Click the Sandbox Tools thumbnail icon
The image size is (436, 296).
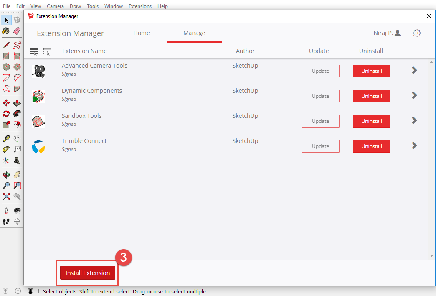(x=38, y=121)
